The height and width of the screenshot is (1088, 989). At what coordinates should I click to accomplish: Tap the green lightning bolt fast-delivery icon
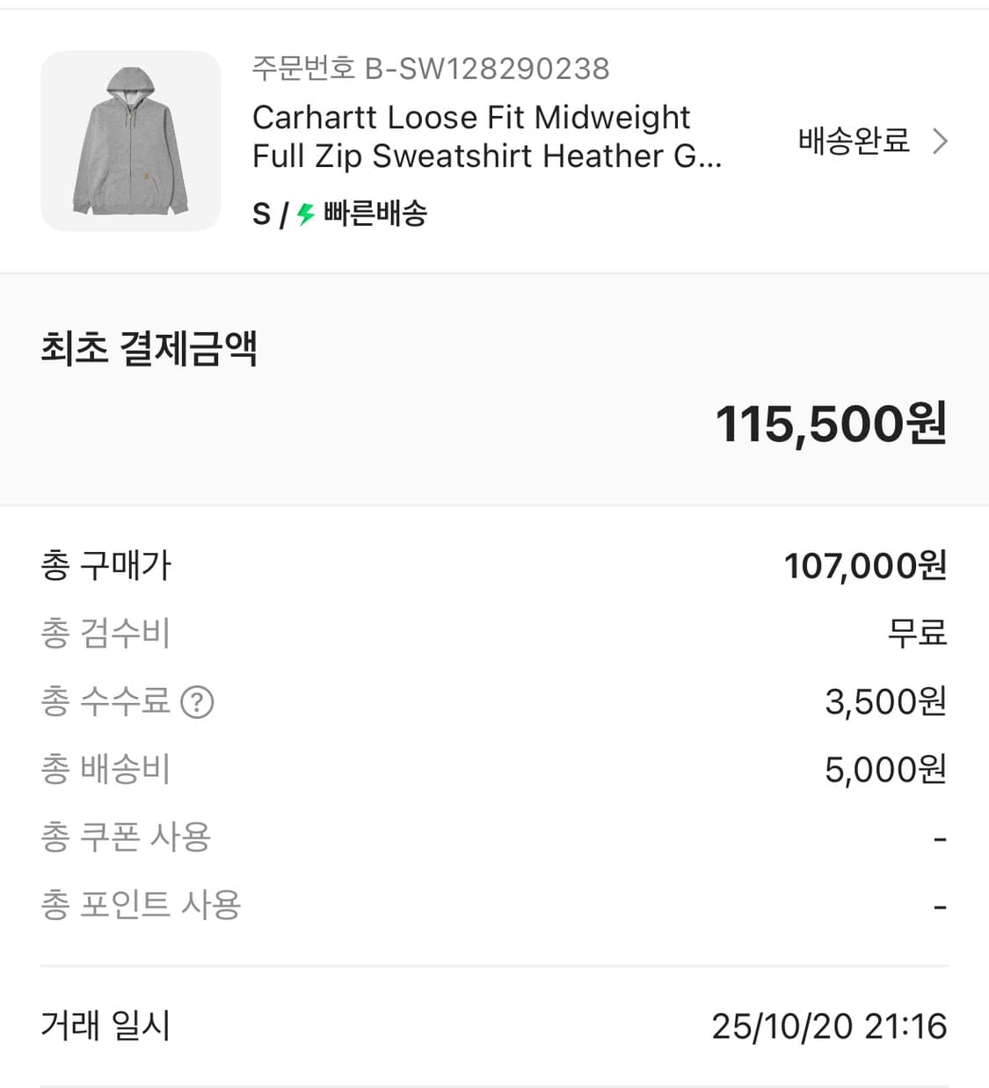[305, 214]
